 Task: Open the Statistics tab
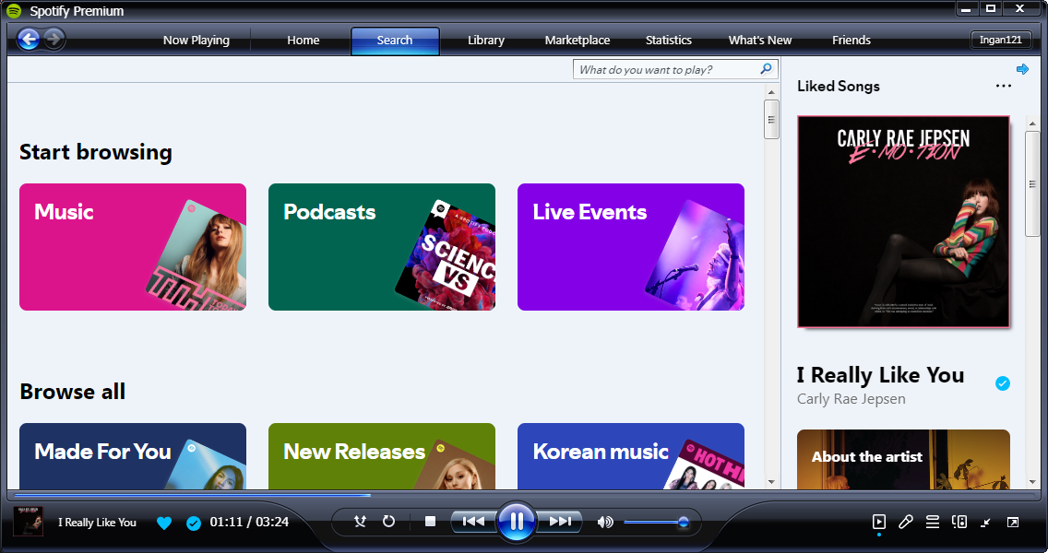pos(668,40)
